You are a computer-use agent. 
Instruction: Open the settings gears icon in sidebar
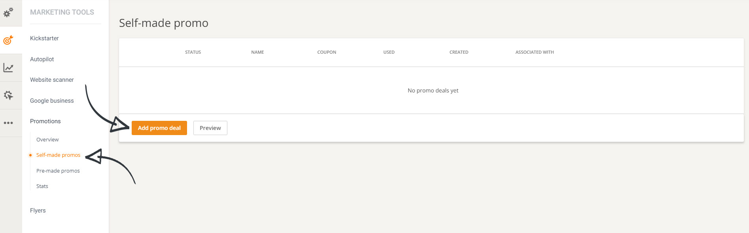click(x=8, y=13)
